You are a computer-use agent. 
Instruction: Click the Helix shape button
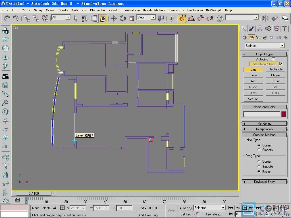tap(275, 93)
